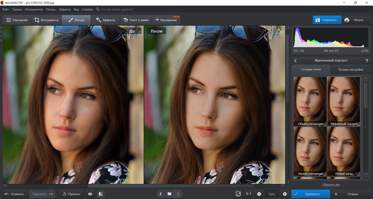Toggle the before/after split view icon
Screen dimensions: 373x199
tap(101, 194)
